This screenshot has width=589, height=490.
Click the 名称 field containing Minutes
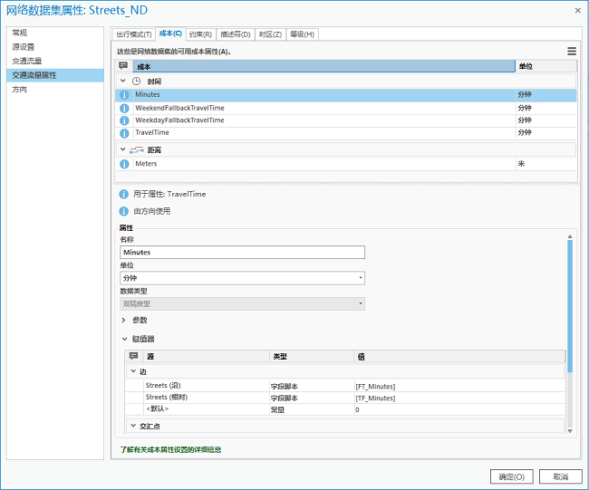pyautogui.click(x=242, y=253)
